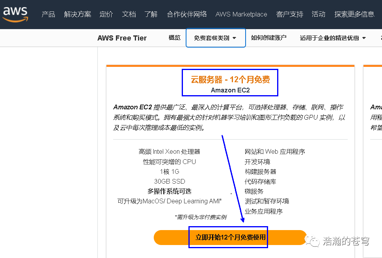Viewport: 382px width, 258px height.
Task: Open the 如何创建账户 tab
Action: click(268, 38)
